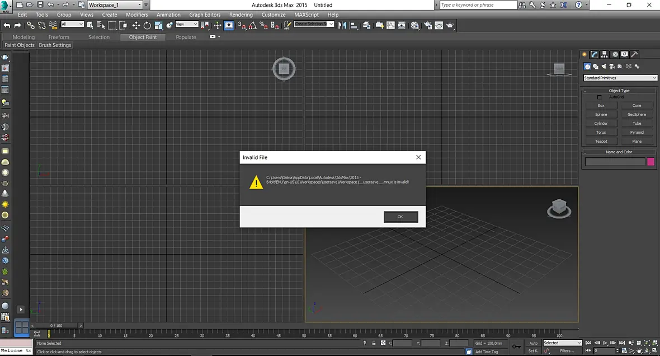Select the Move transform tool

tap(136, 25)
